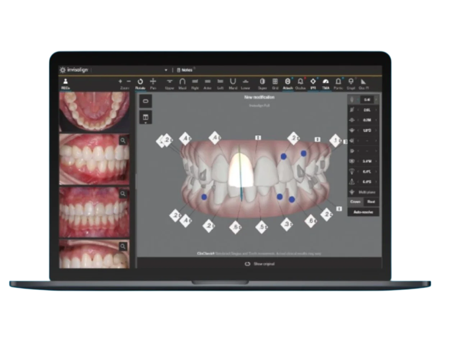This screenshot has height=345, width=460.
Task: Select the Grid view icon
Action: coord(275,83)
